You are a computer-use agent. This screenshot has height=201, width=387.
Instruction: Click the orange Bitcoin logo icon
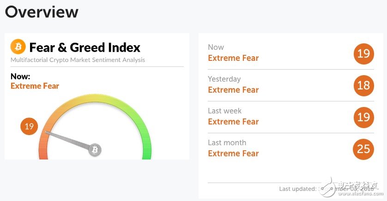18,47
